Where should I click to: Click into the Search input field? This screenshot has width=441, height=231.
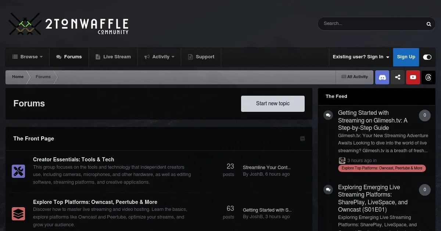click(x=371, y=23)
